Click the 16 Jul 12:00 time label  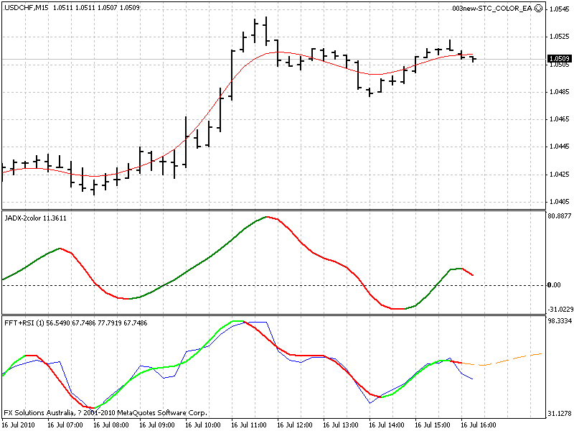pyautogui.click(x=295, y=425)
